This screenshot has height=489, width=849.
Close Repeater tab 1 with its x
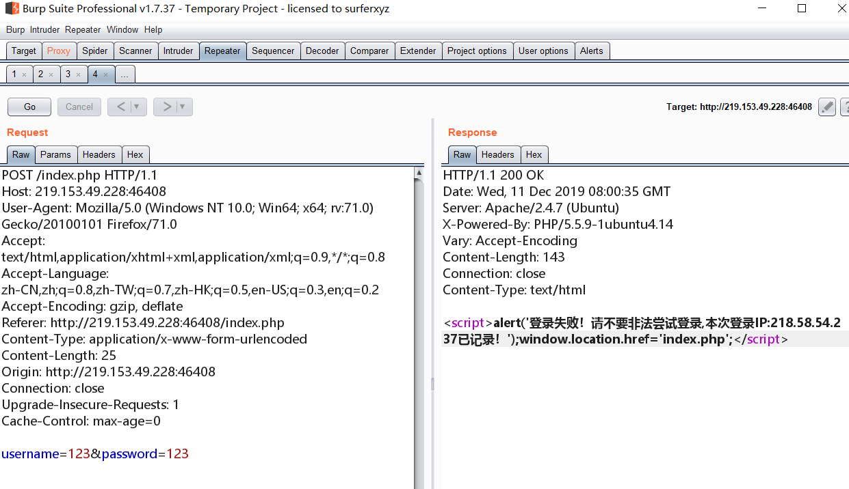pyautogui.click(x=24, y=74)
